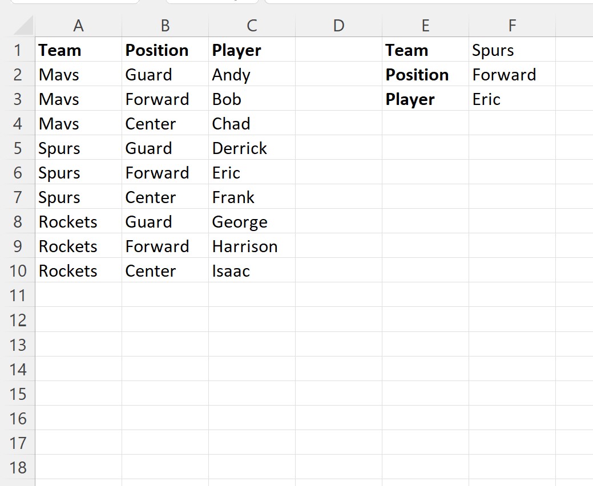Screen dimensions: 593x486
Task: Select column B header
Action: tap(165, 26)
